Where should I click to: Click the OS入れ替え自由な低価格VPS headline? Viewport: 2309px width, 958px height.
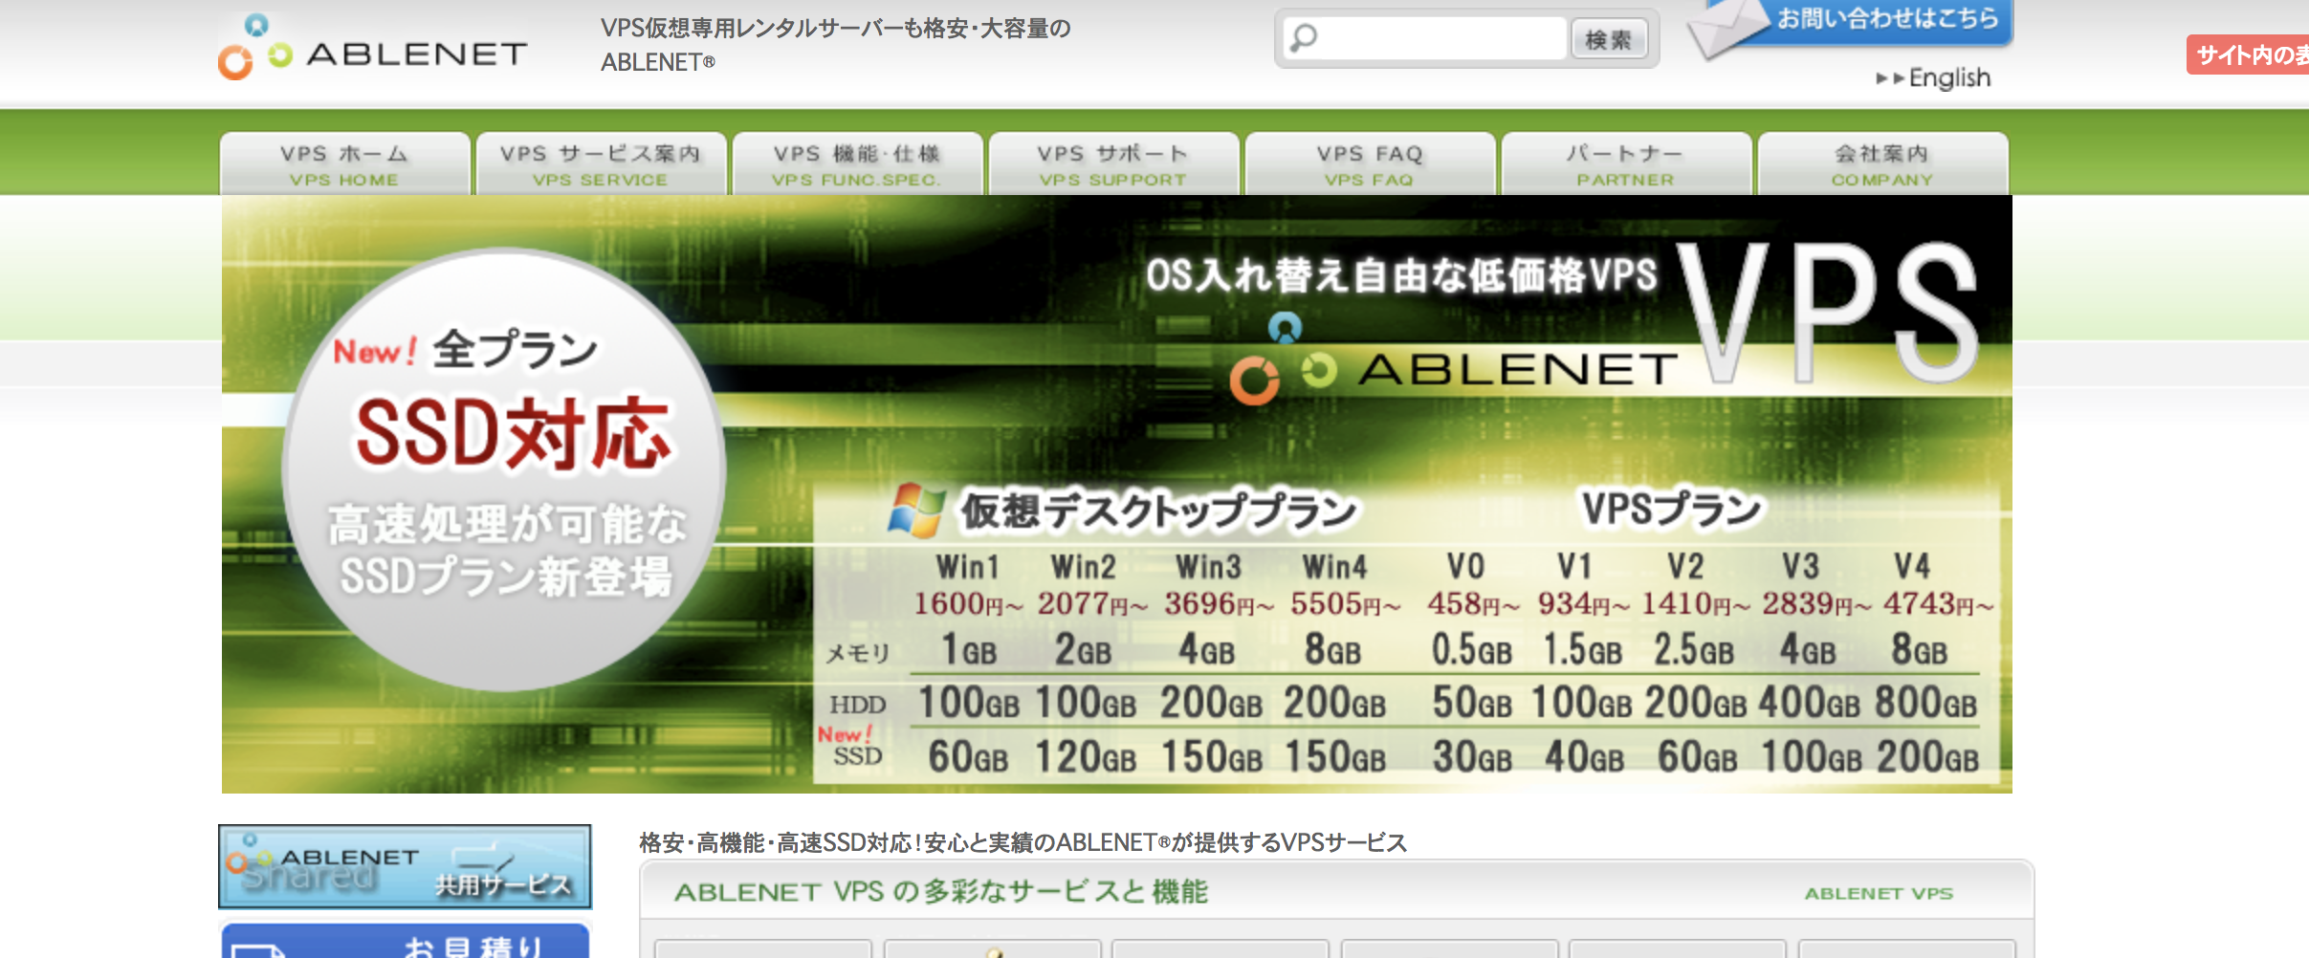1401,275
